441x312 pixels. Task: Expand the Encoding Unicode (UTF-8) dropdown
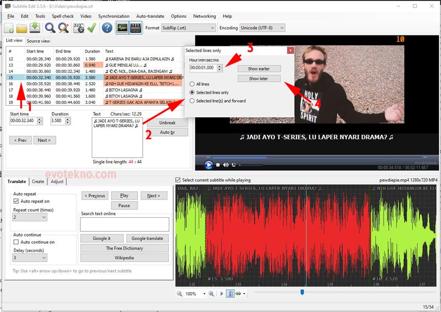click(262, 28)
